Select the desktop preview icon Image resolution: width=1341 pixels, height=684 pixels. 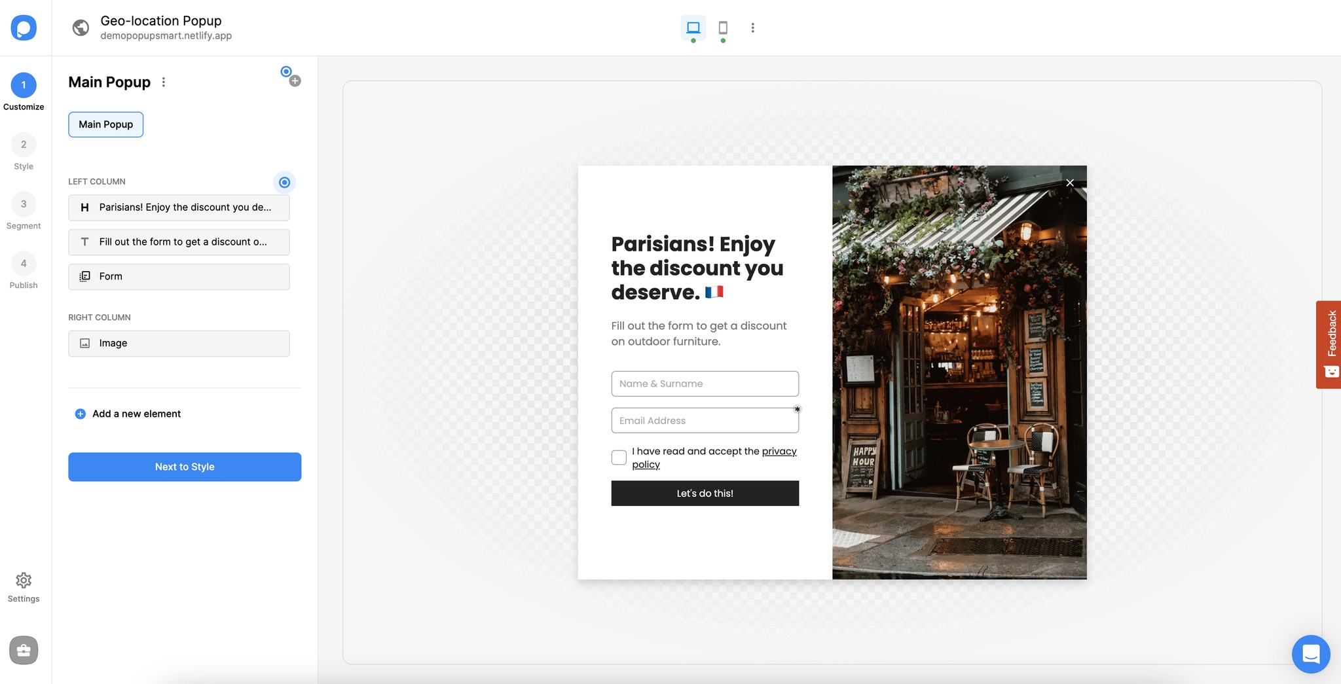coord(692,27)
